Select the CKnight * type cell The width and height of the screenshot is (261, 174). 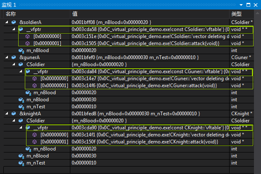(242, 114)
